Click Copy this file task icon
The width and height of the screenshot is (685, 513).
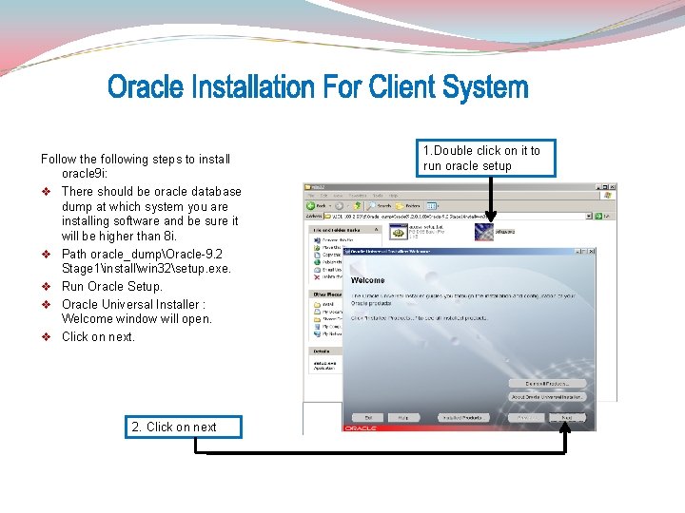317,255
